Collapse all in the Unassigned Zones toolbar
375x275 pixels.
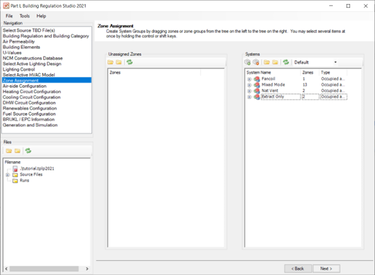tap(119, 62)
